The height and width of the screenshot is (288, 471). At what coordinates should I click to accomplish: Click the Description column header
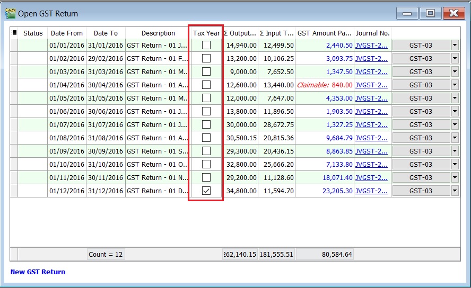pyautogui.click(x=158, y=33)
